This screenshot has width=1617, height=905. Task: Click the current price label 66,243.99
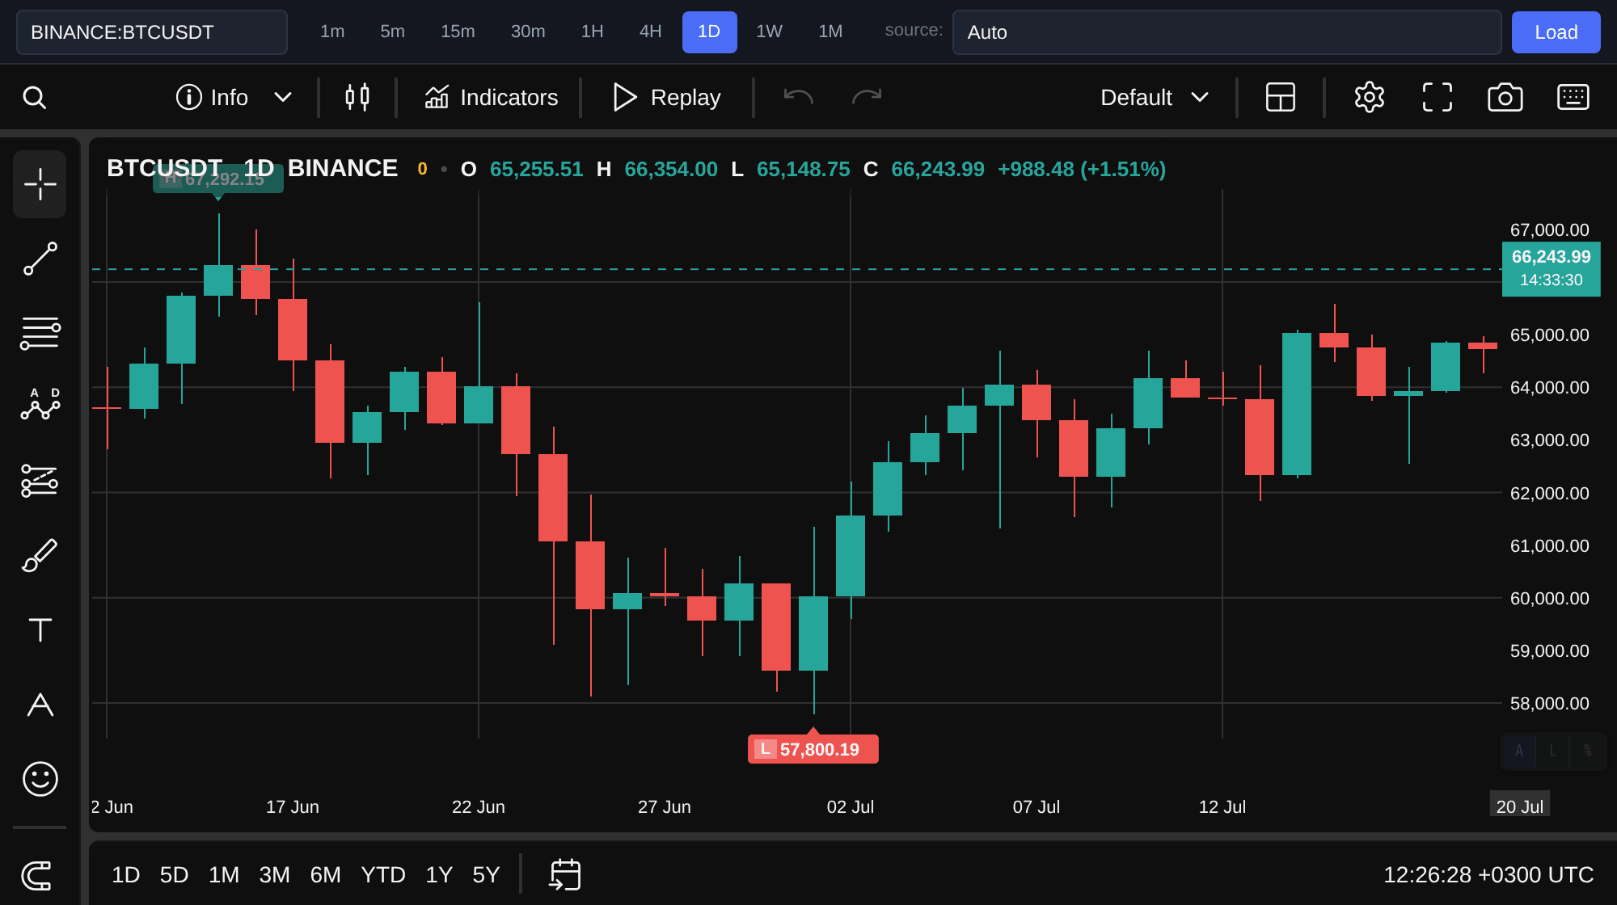(x=1551, y=269)
